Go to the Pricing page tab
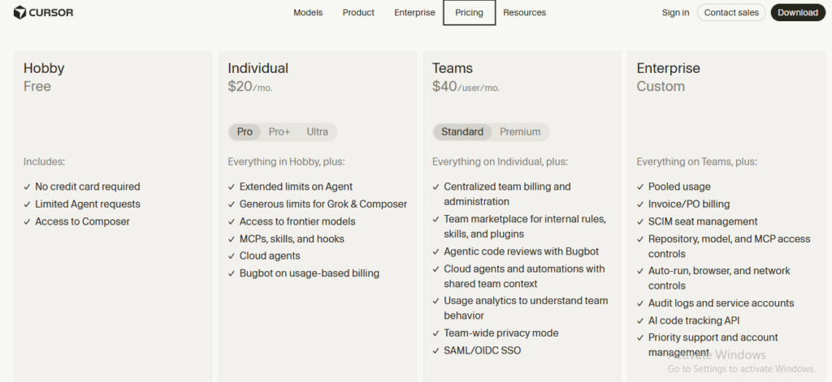Viewport: 832px width, 382px height. coord(469,12)
